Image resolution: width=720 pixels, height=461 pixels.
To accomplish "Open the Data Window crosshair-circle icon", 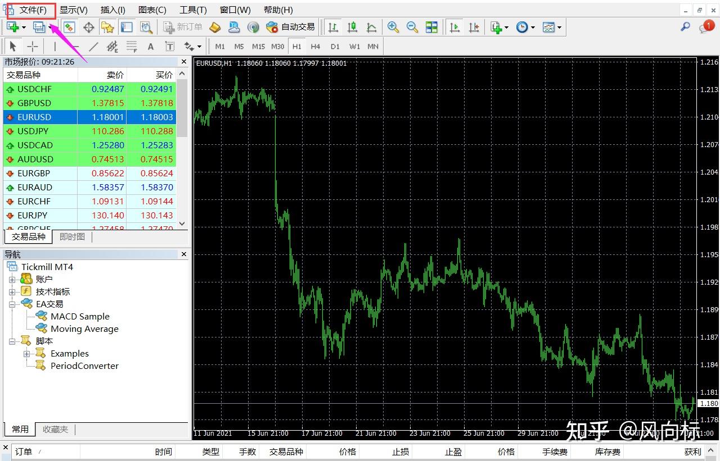I will tap(88, 27).
